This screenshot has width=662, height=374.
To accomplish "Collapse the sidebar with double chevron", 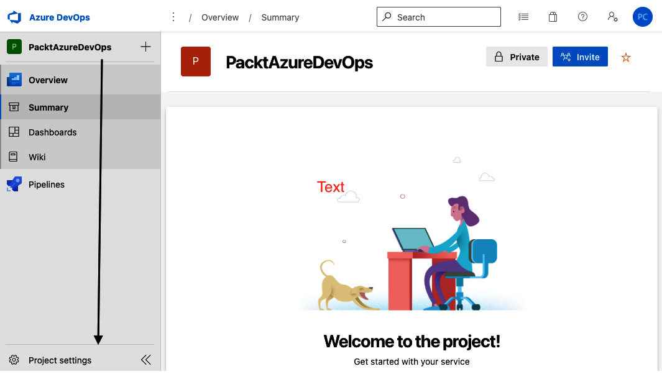I will (x=146, y=360).
